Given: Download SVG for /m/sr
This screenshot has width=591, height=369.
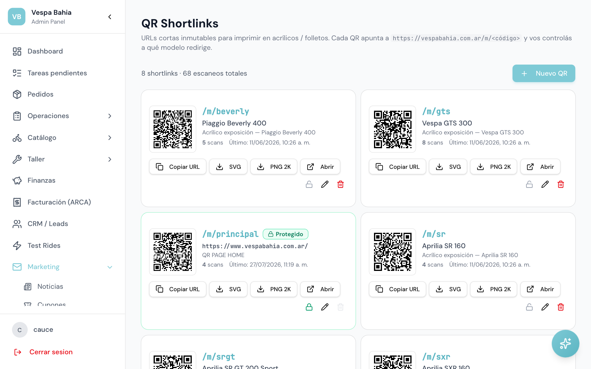Looking at the screenshot, I should coord(448,289).
